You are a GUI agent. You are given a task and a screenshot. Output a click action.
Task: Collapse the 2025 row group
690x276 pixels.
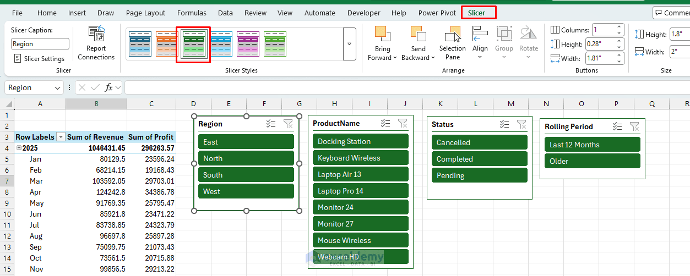coord(19,148)
